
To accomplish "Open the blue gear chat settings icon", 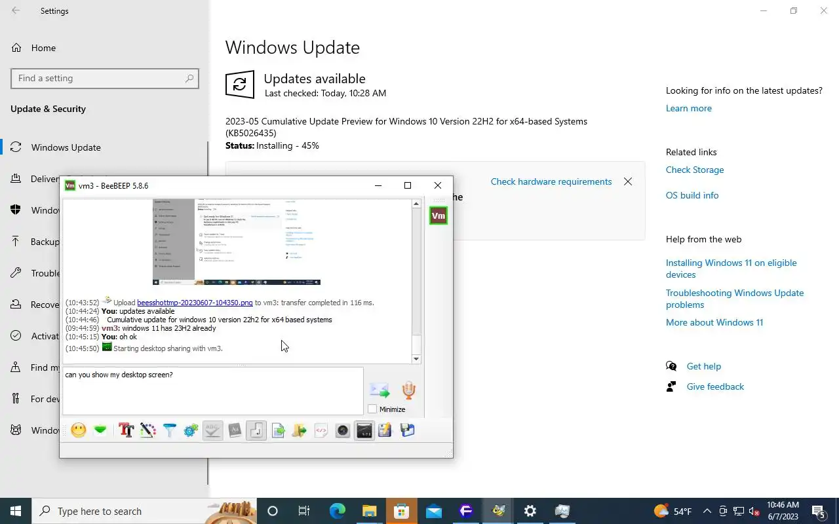I will (191, 430).
